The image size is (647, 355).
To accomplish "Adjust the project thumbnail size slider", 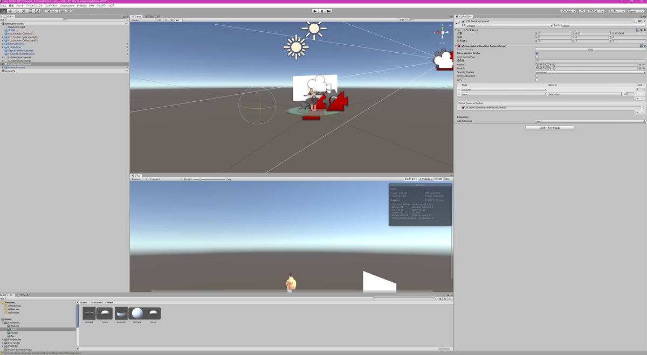I will [x=444, y=350].
